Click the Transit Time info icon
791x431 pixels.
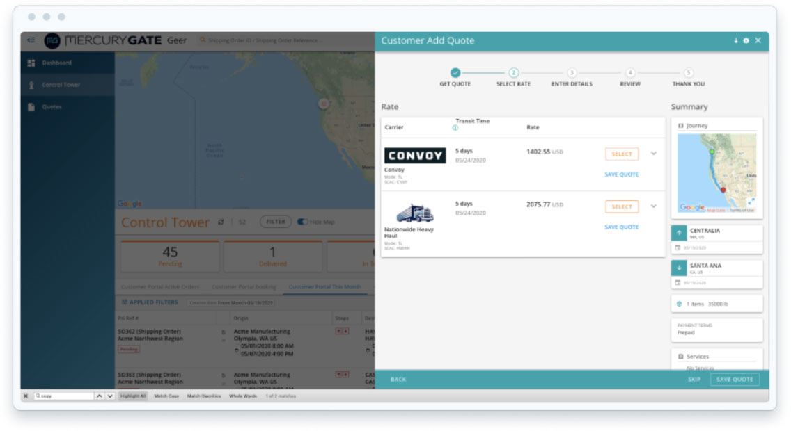[455, 128]
